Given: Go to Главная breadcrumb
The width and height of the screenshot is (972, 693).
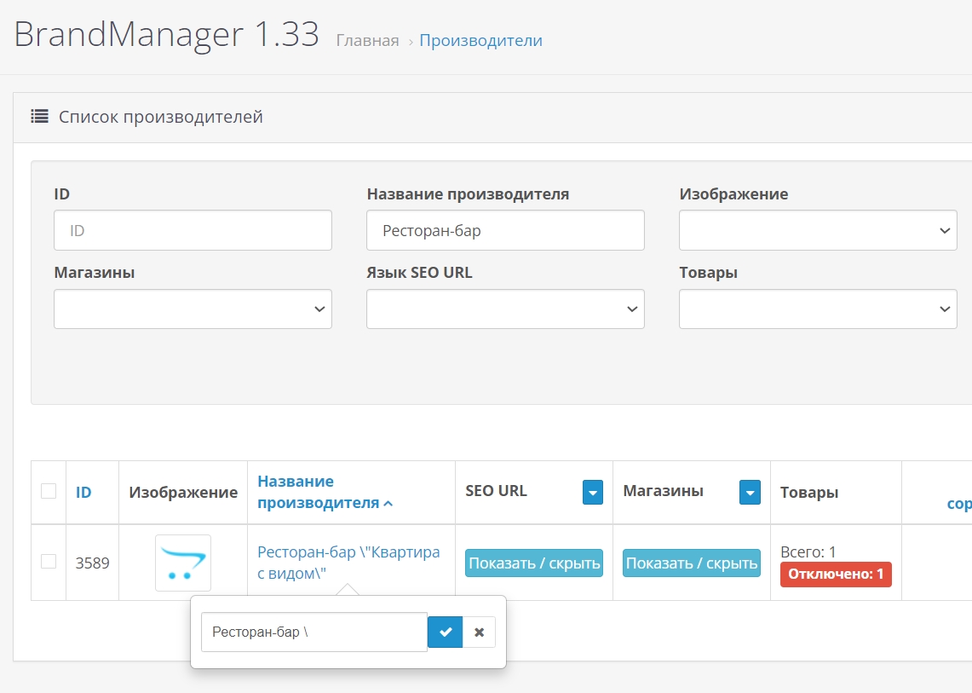Looking at the screenshot, I should [x=367, y=40].
